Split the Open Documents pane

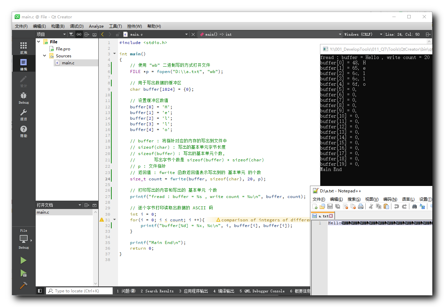click(x=87, y=205)
